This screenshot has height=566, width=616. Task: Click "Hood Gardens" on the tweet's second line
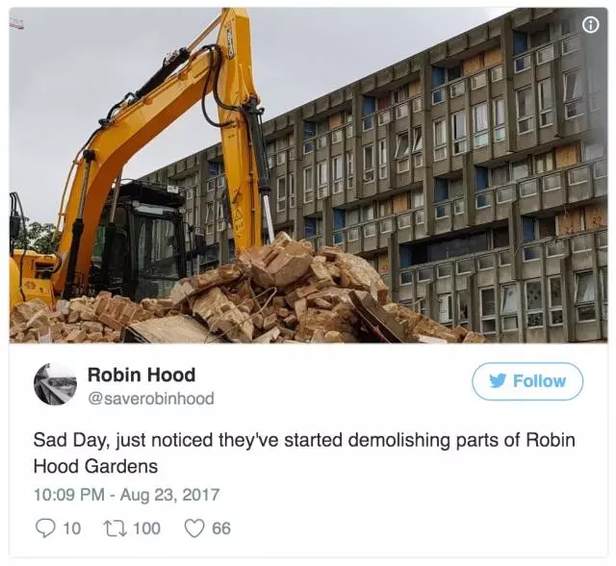coord(95,466)
